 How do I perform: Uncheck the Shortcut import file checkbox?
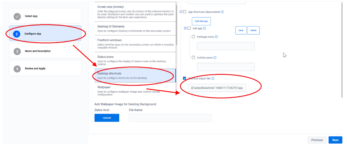point(184,78)
